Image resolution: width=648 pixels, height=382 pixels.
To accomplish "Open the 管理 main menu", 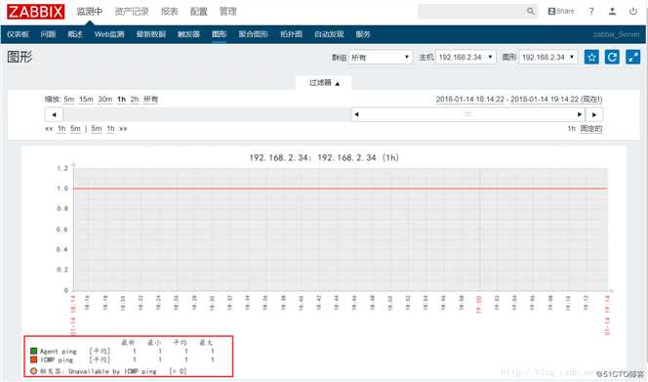I will [x=227, y=12].
